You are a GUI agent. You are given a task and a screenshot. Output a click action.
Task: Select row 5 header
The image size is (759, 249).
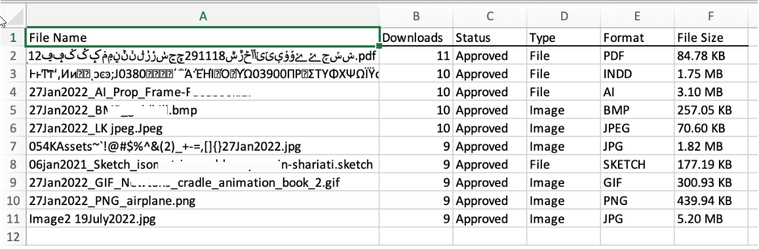click(x=12, y=110)
